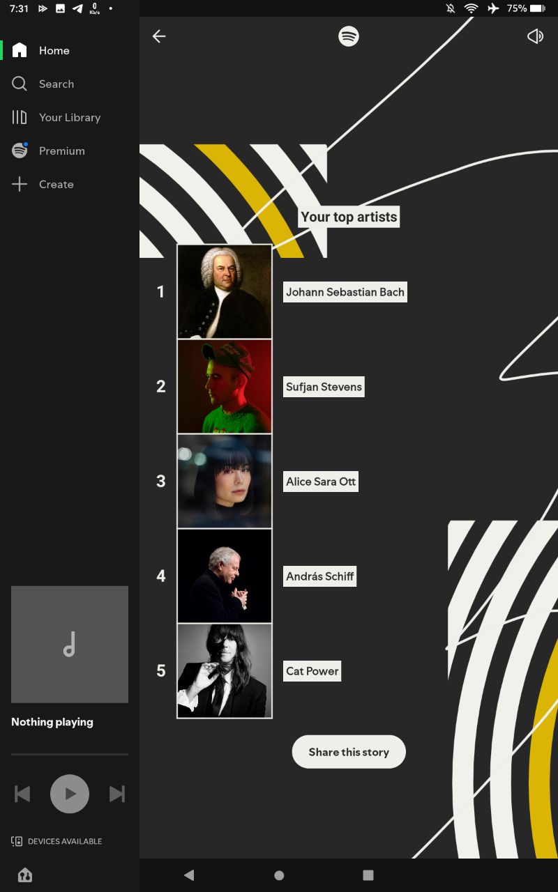Select the Sufjan Stevens name label
This screenshot has height=892, width=558.
(x=324, y=387)
